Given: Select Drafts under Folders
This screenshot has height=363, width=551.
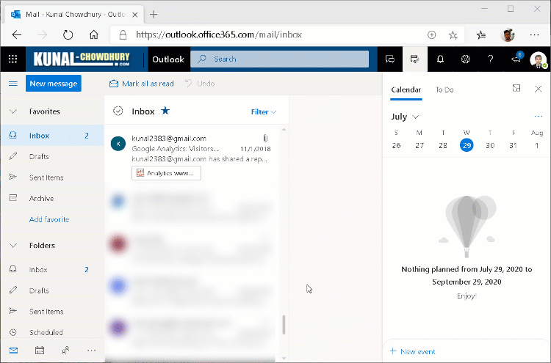Looking at the screenshot, I should [x=52, y=290].
